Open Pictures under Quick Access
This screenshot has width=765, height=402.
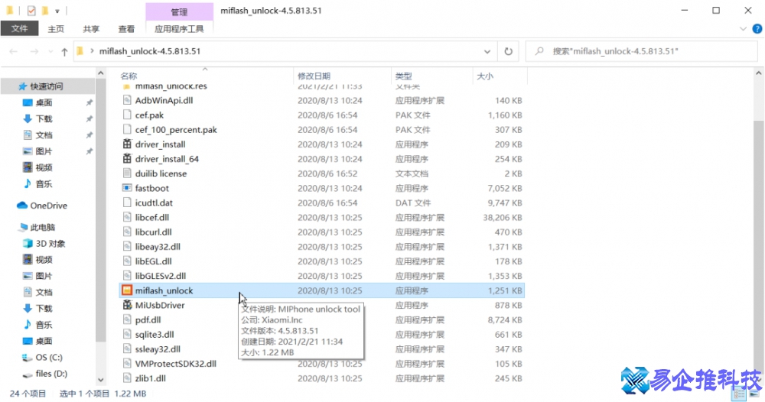pos(37,151)
